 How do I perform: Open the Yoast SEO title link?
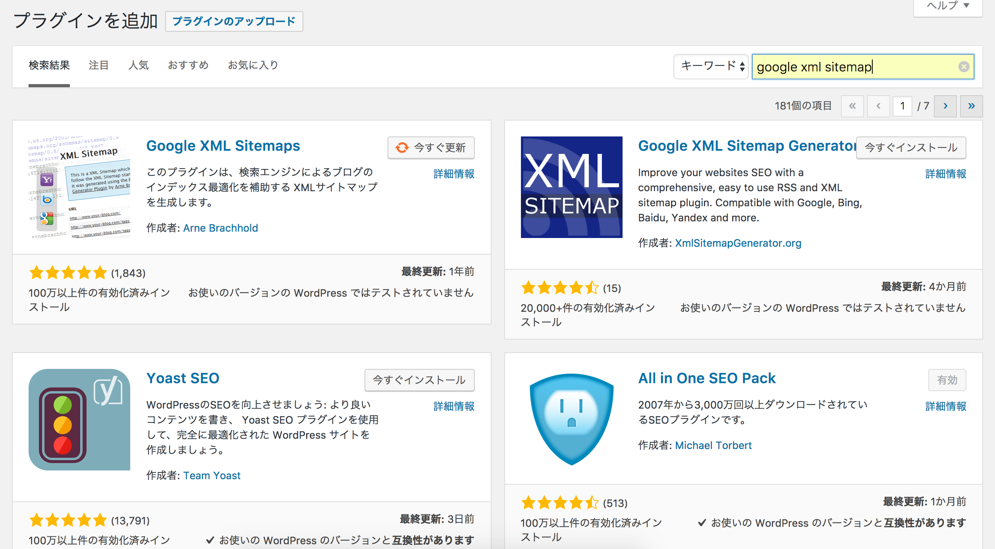(x=183, y=378)
